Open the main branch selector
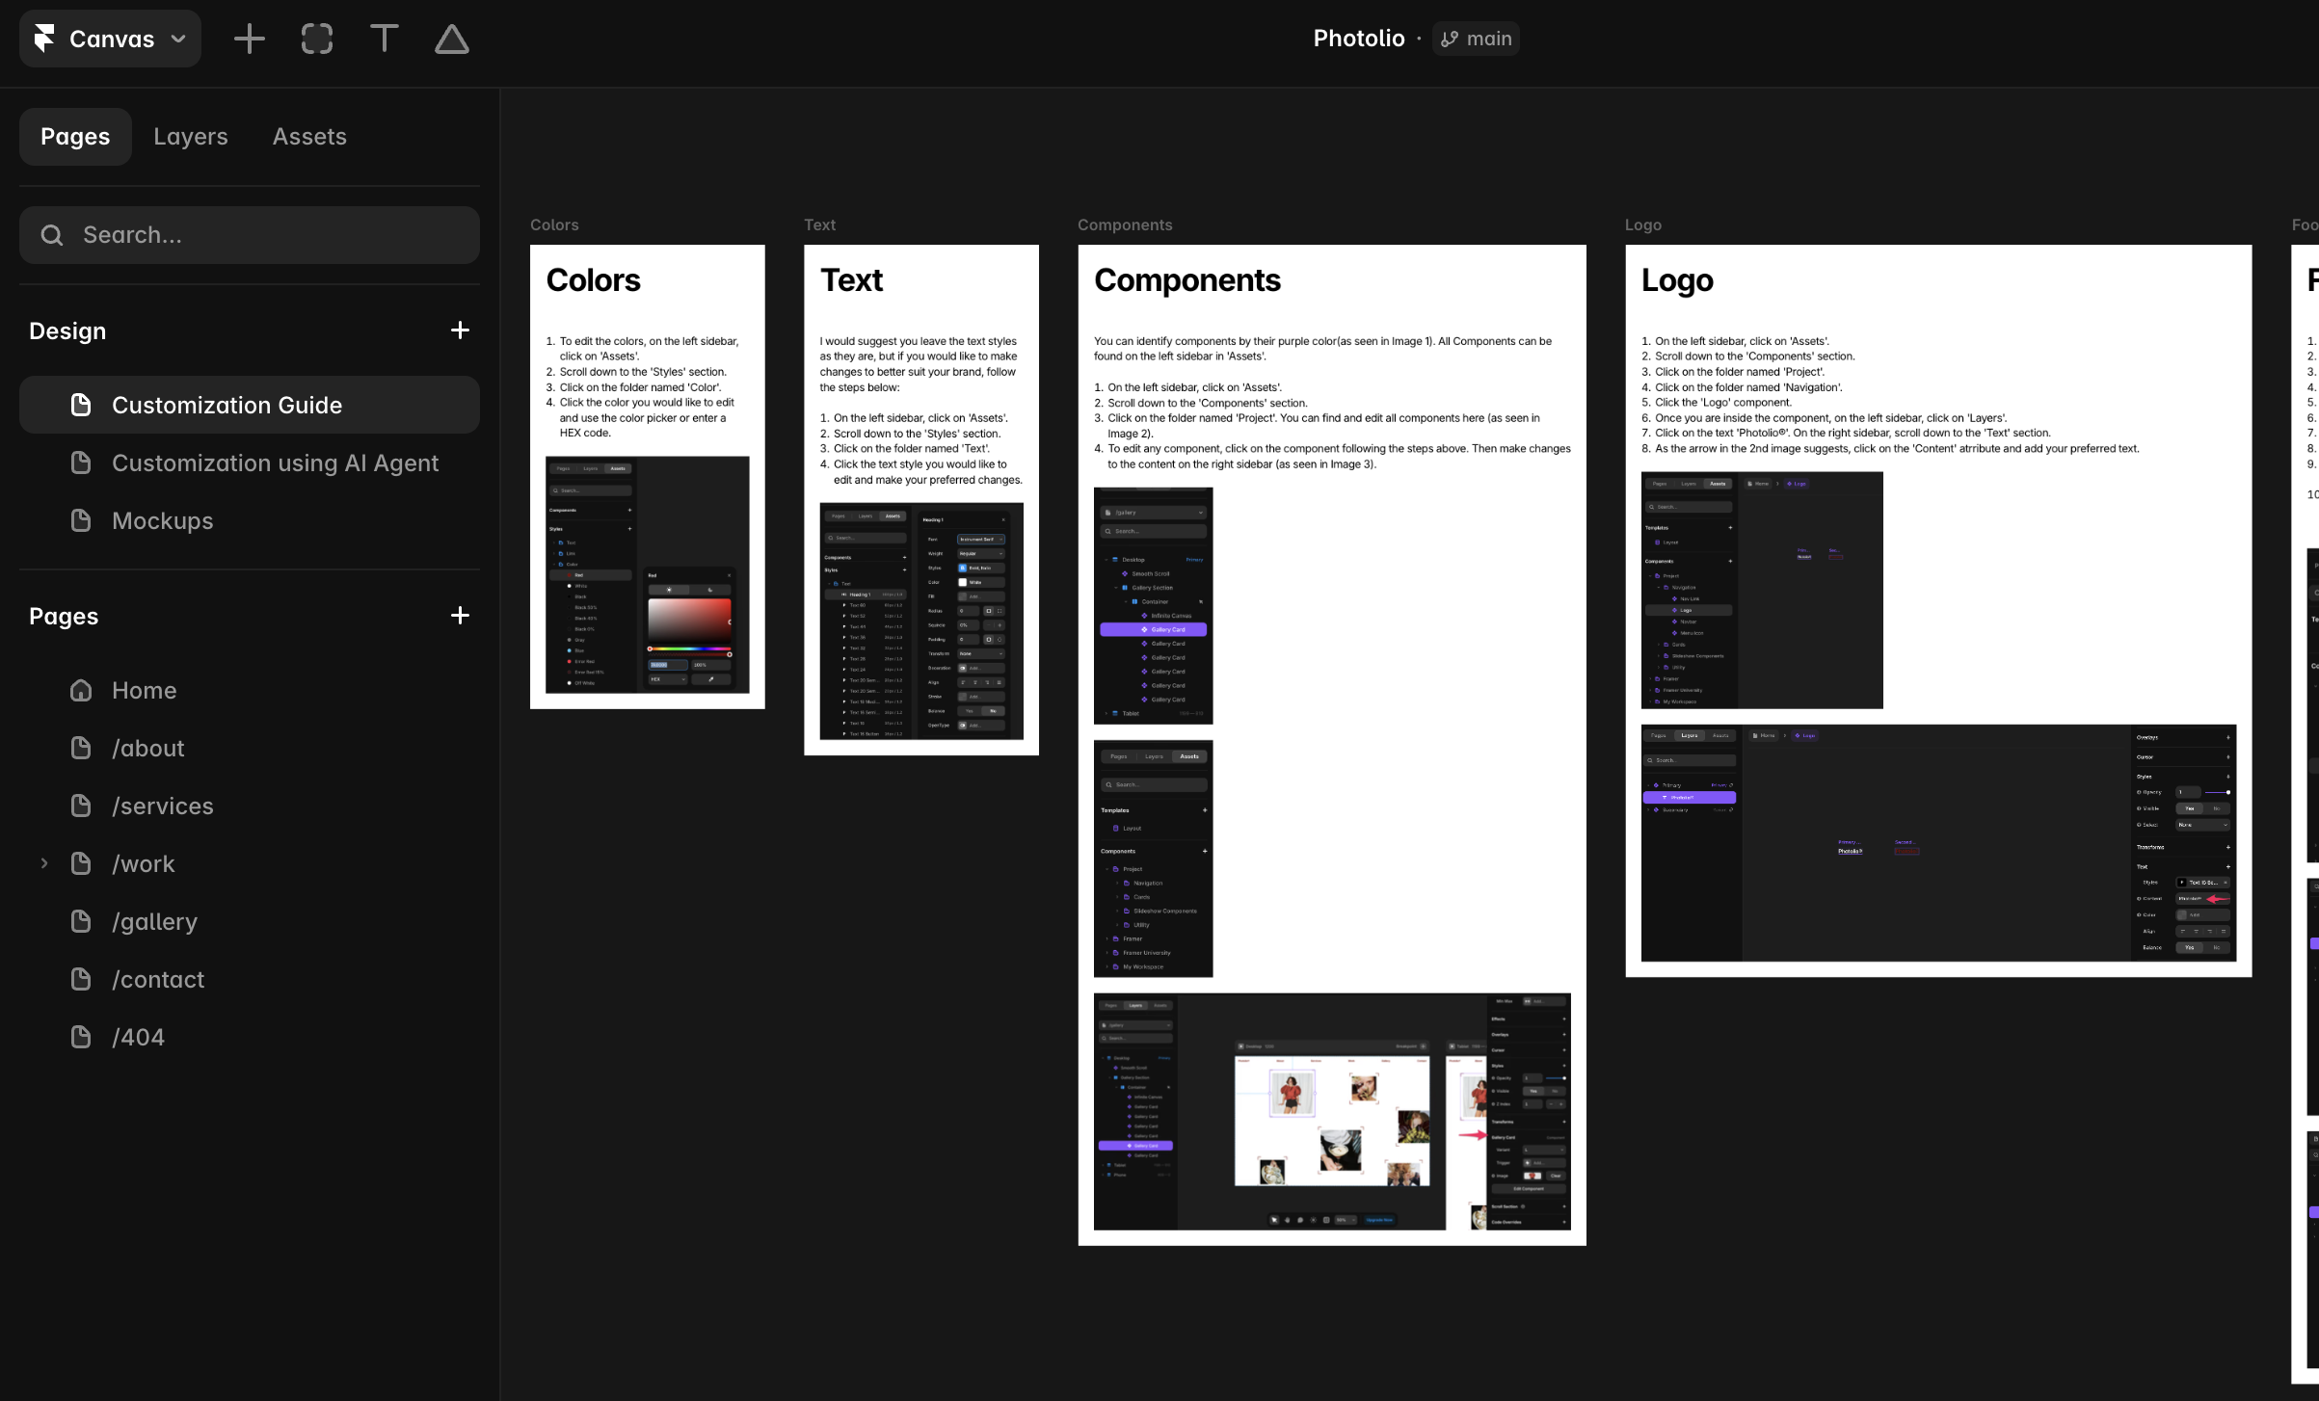The height and width of the screenshot is (1401, 2319). click(x=1476, y=39)
